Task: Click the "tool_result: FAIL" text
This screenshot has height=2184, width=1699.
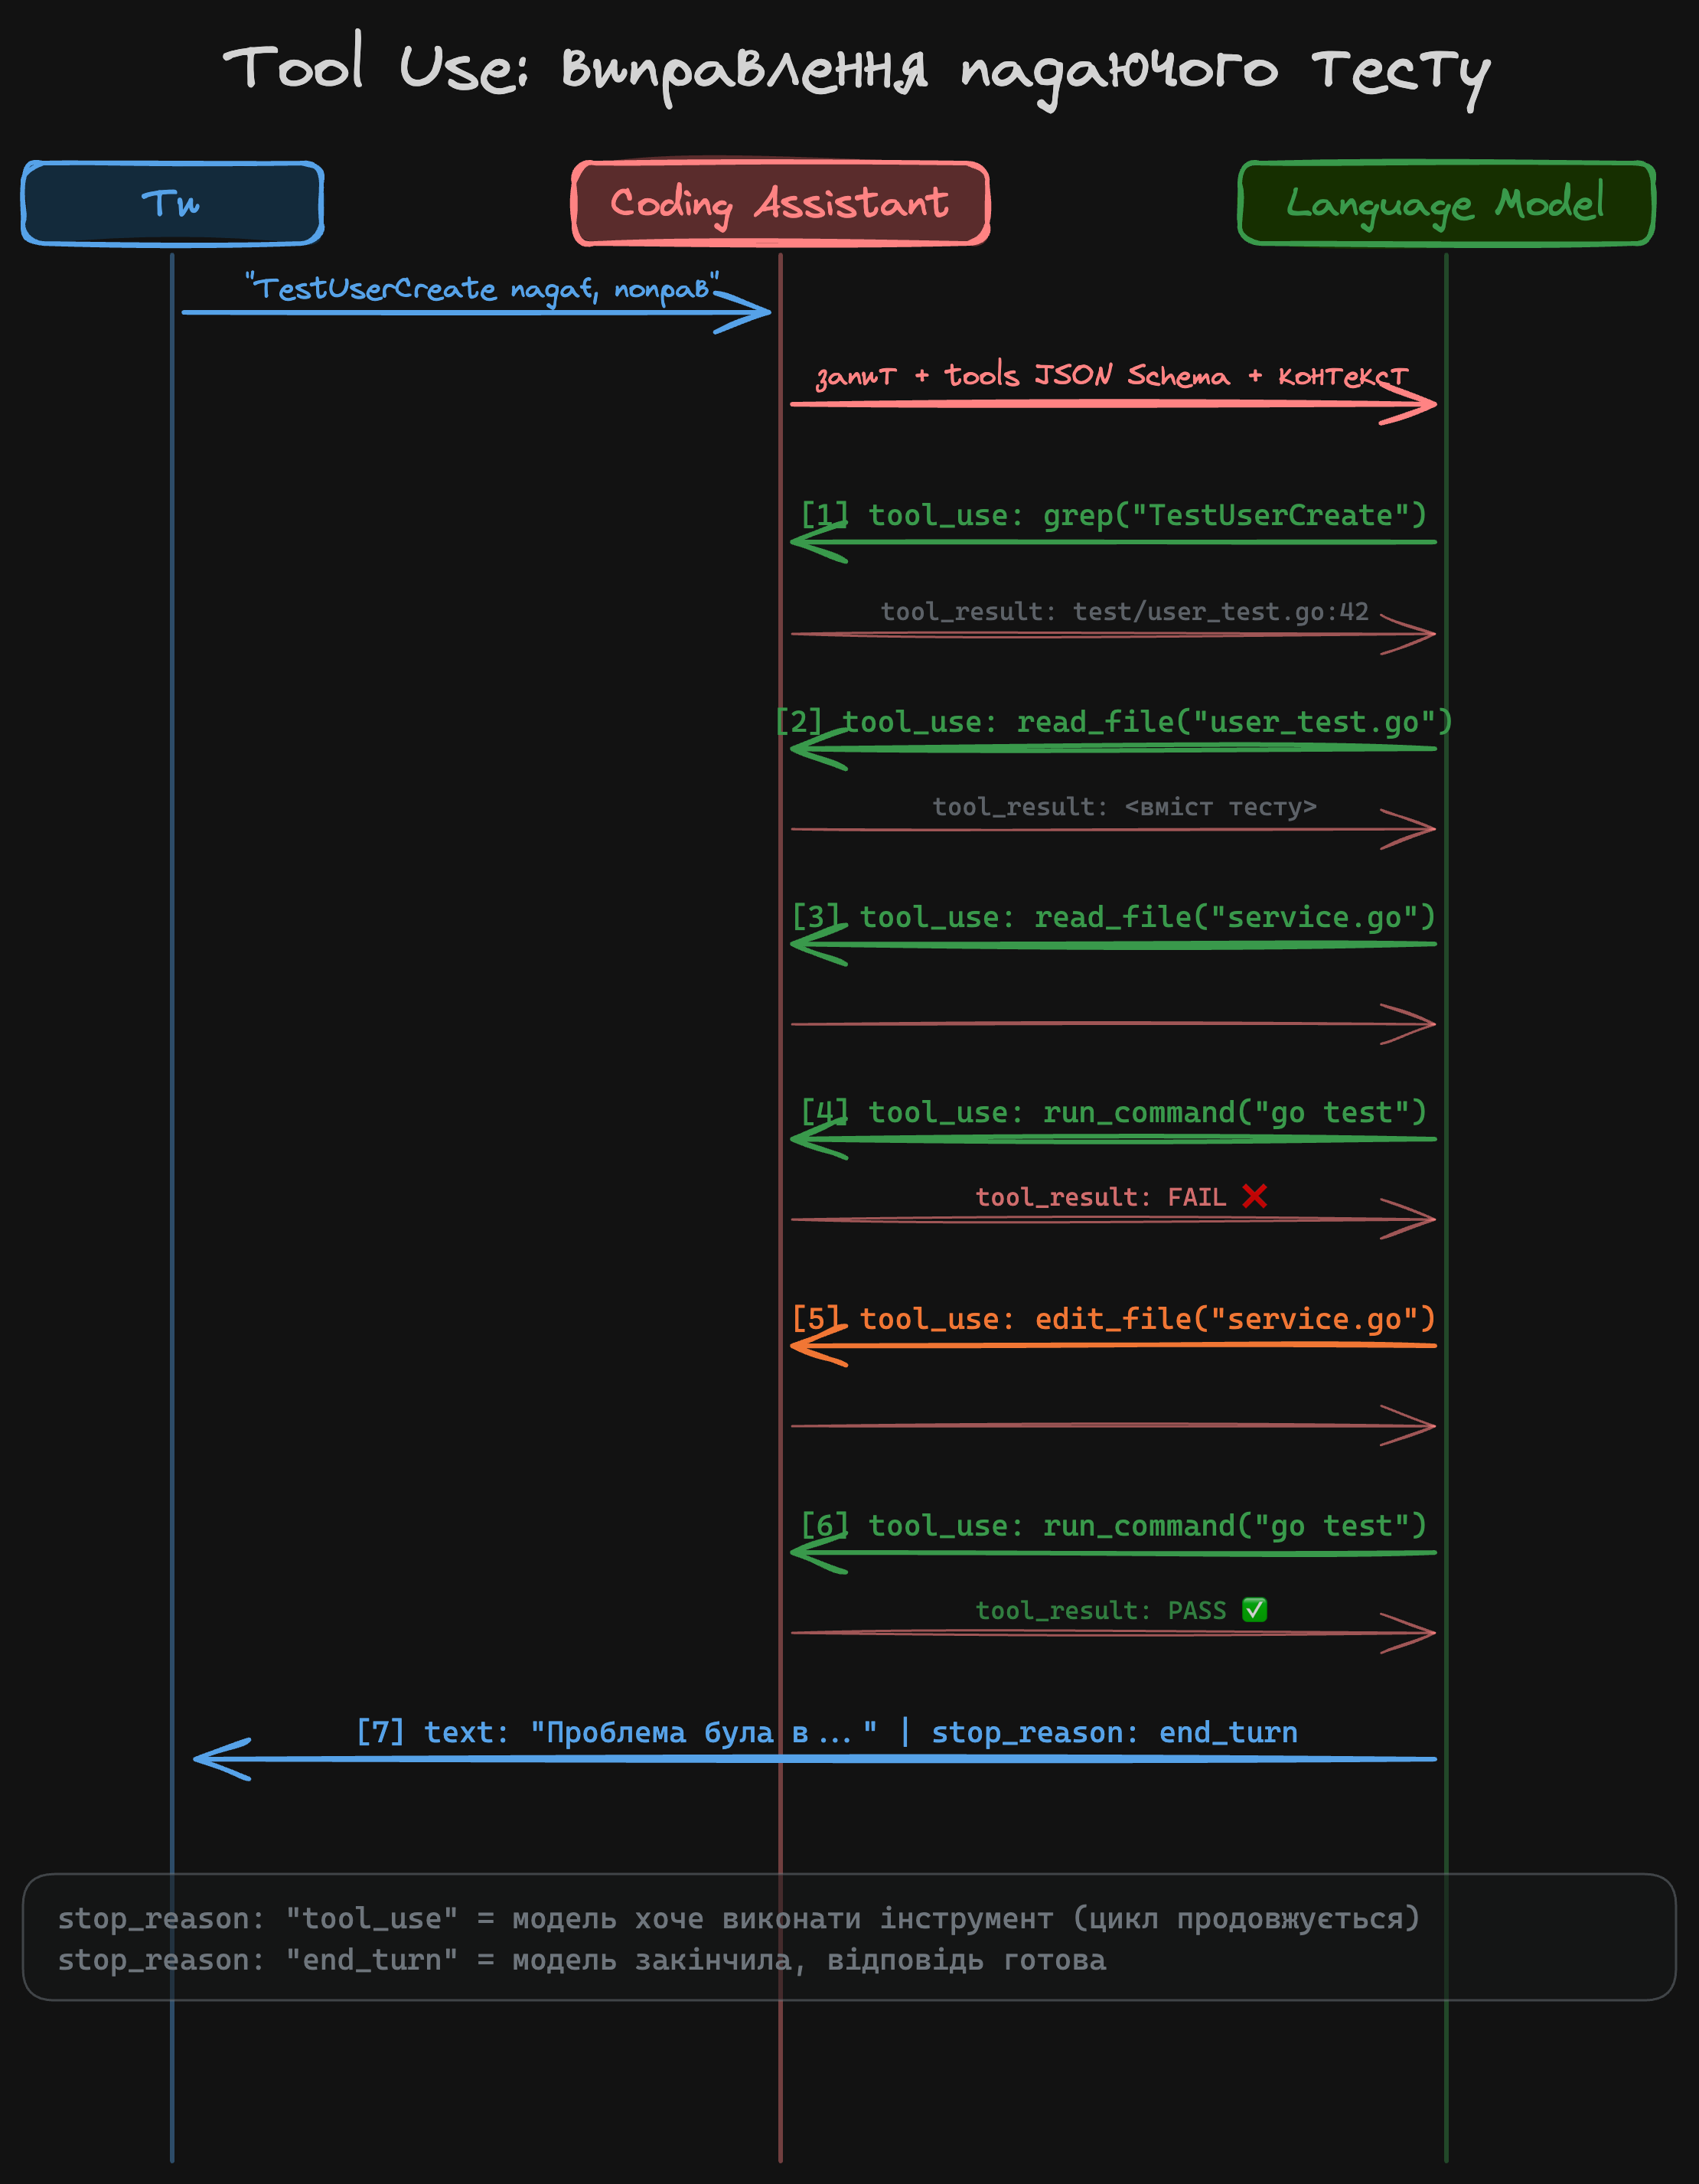Action: click(x=1100, y=1197)
